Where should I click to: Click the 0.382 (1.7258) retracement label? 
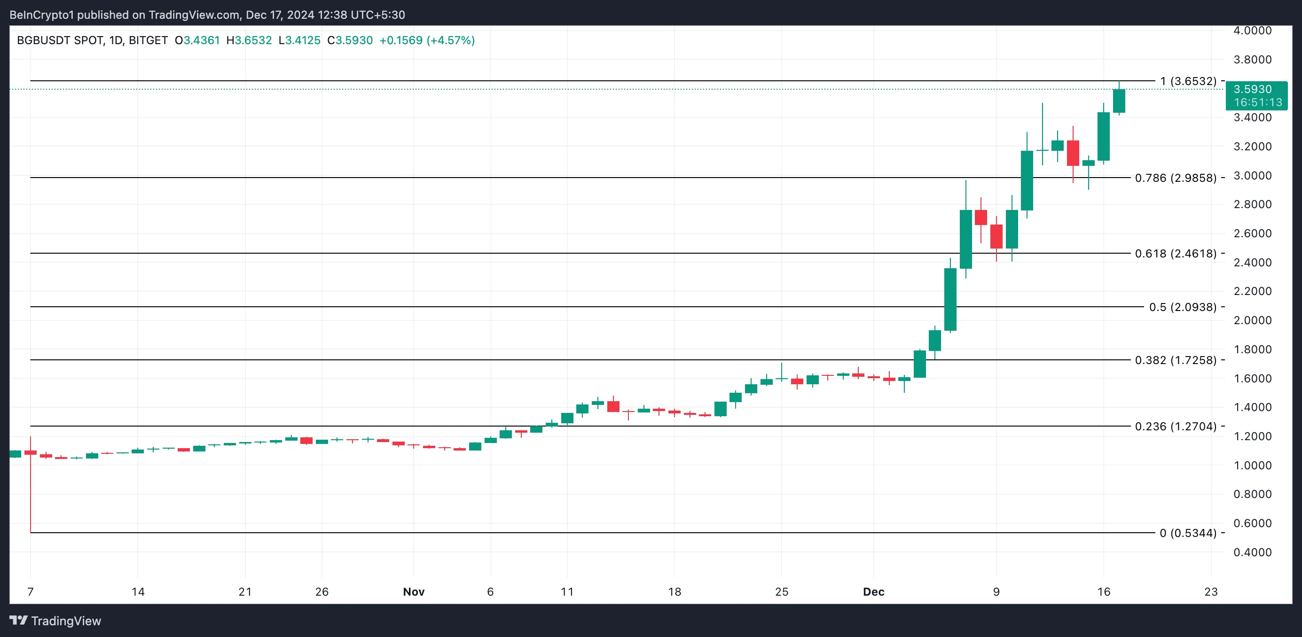tap(1176, 360)
